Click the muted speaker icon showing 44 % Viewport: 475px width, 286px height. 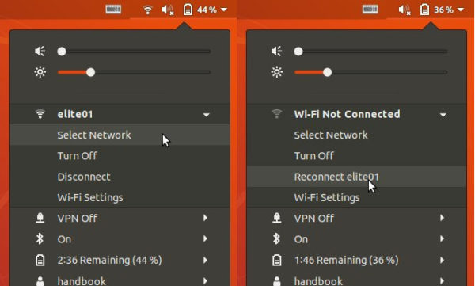[168, 10]
